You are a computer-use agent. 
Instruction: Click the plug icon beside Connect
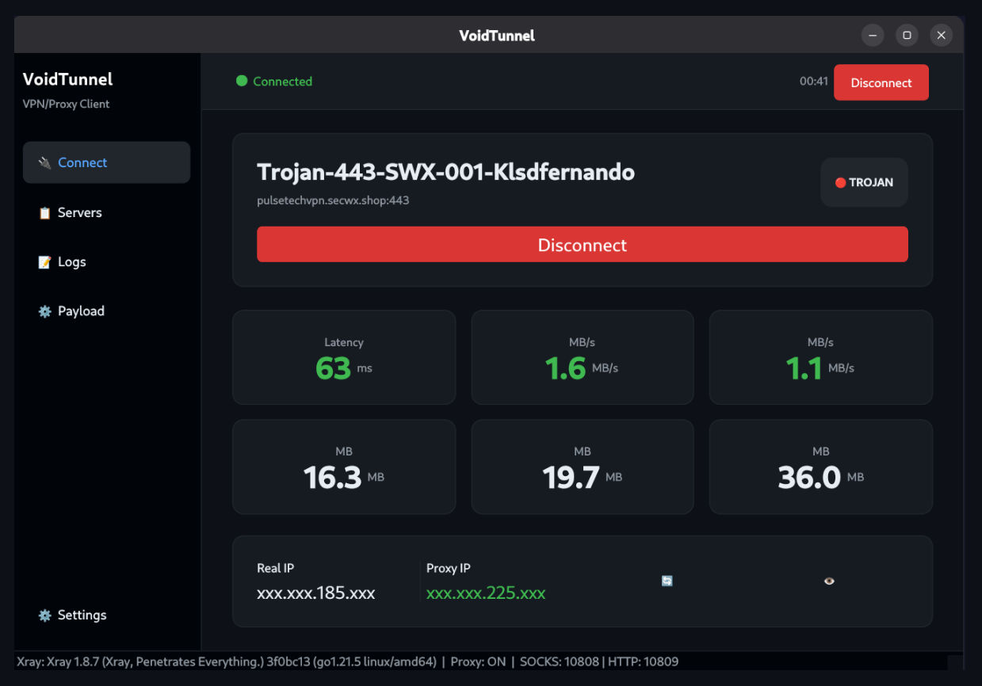pyautogui.click(x=45, y=163)
